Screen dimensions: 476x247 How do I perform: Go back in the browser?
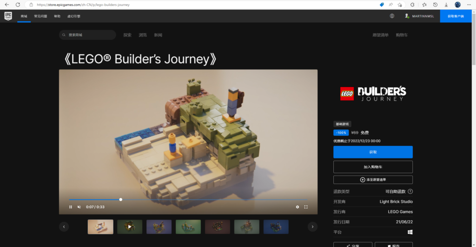pos(7,5)
